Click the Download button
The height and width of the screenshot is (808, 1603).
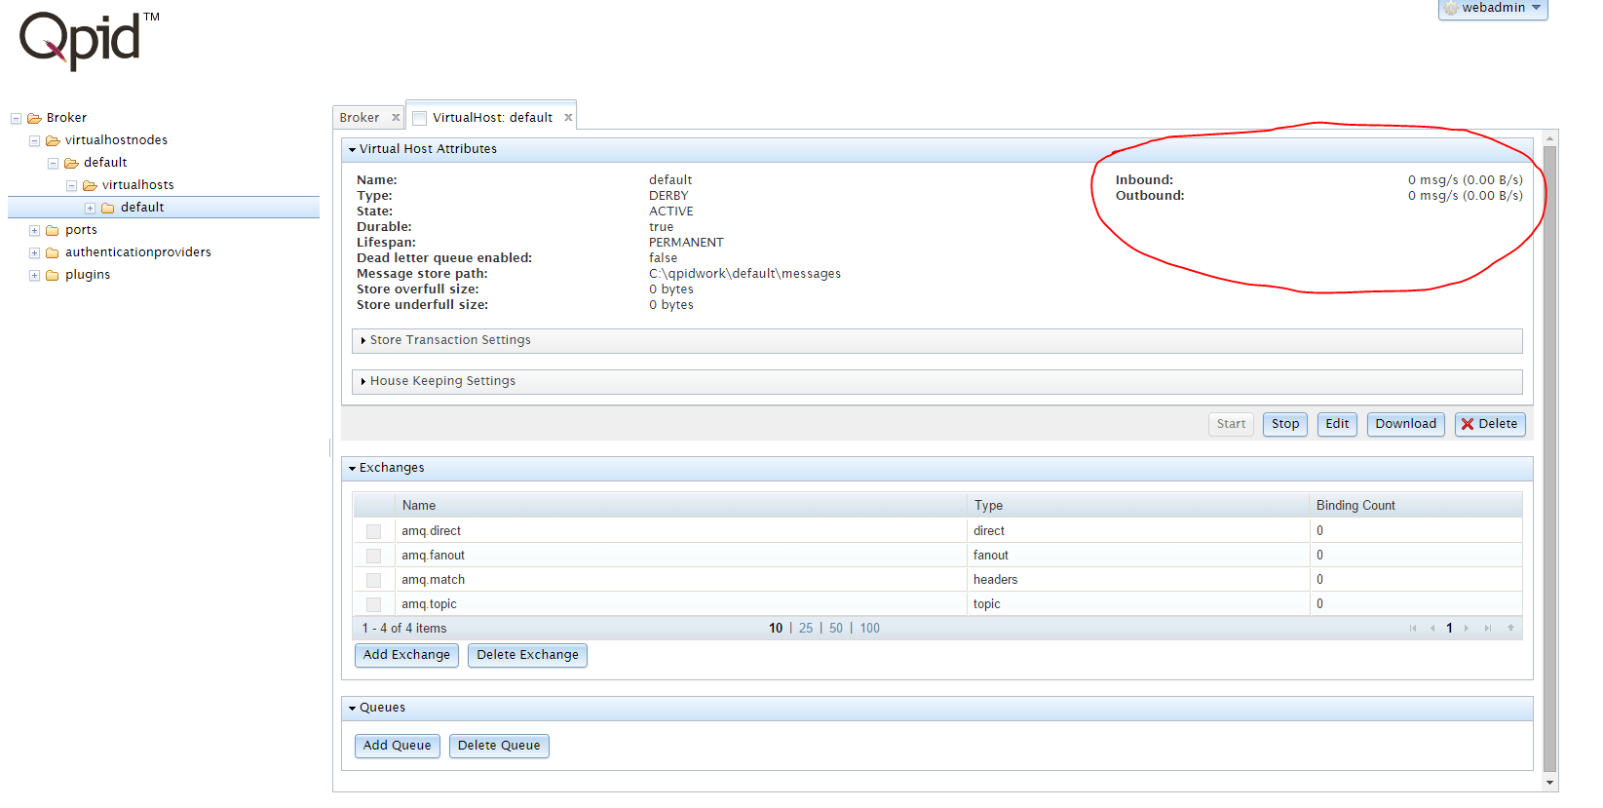pyautogui.click(x=1405, y=424)
